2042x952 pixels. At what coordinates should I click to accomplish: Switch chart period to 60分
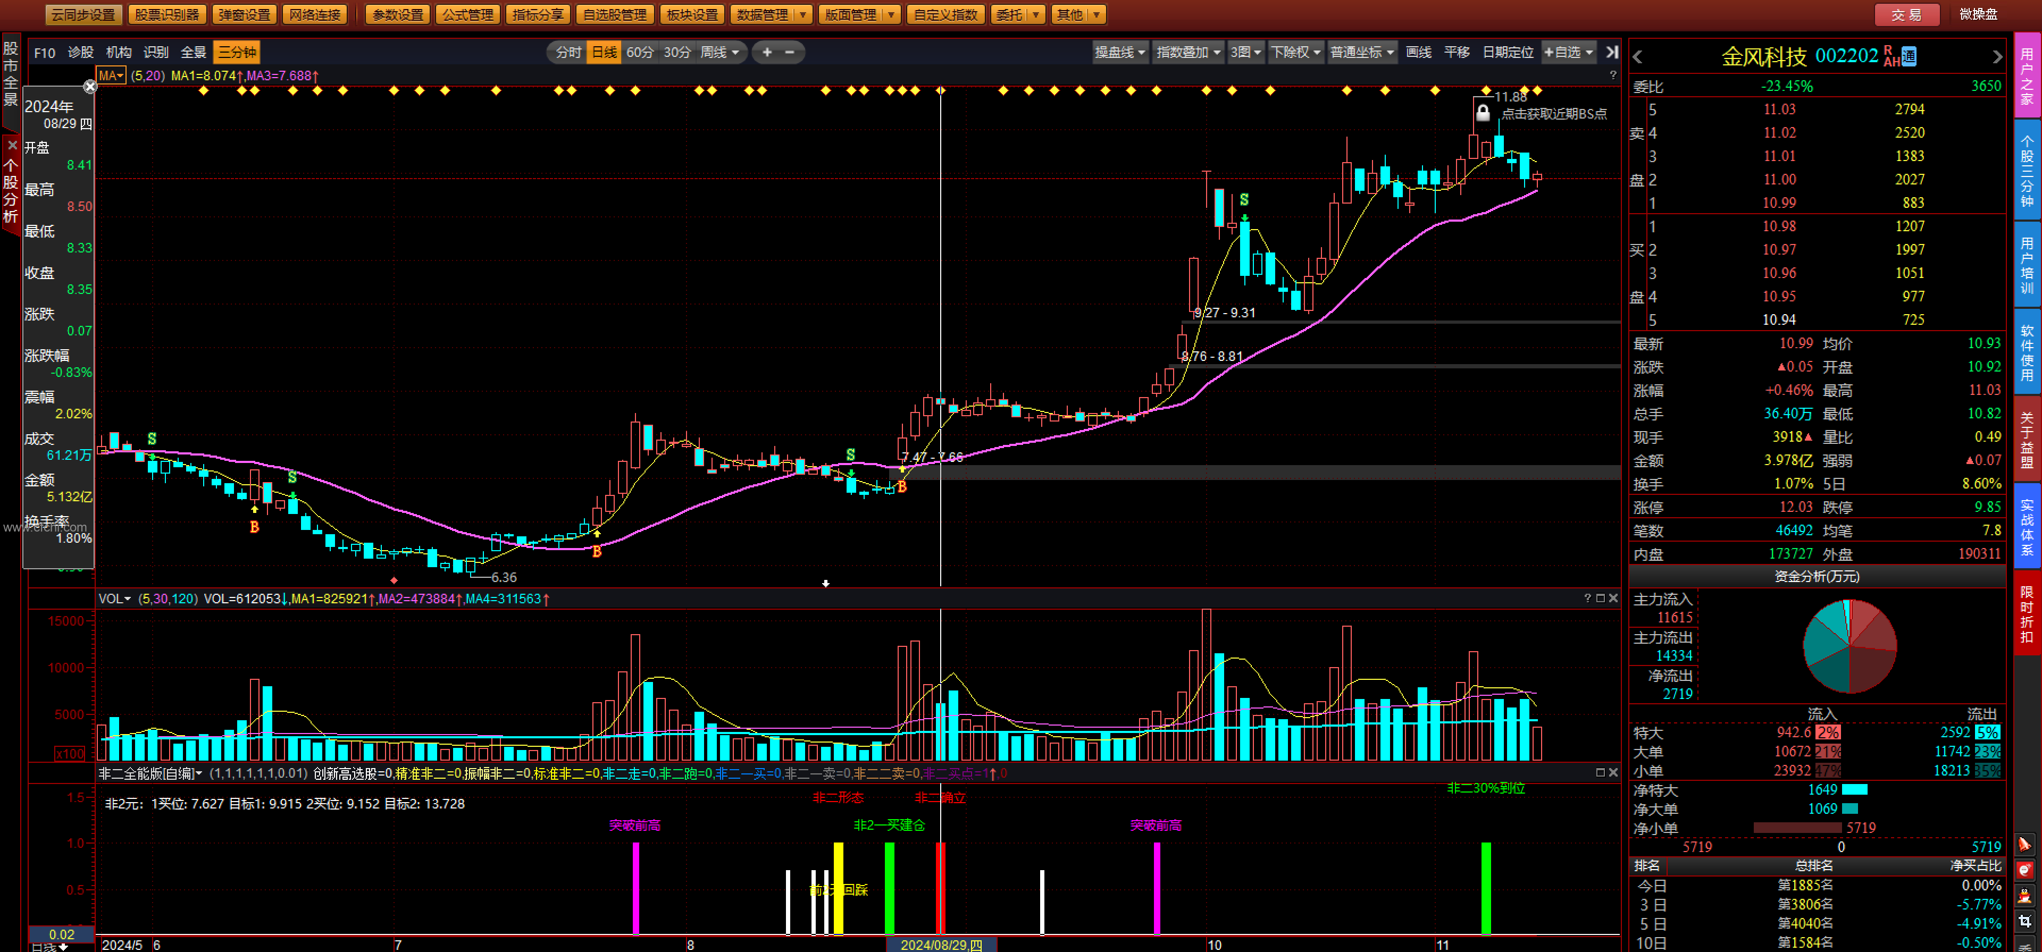tap(640, 52)
